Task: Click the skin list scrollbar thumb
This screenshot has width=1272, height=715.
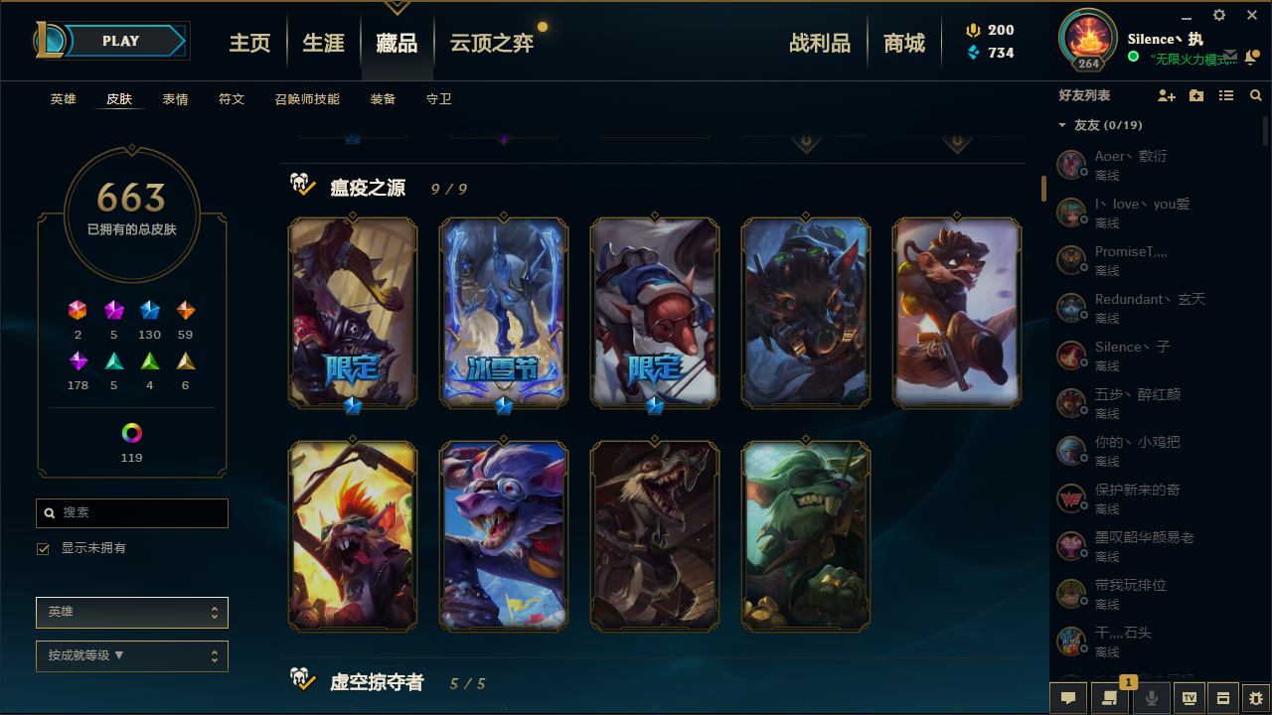Action: 1043,189
